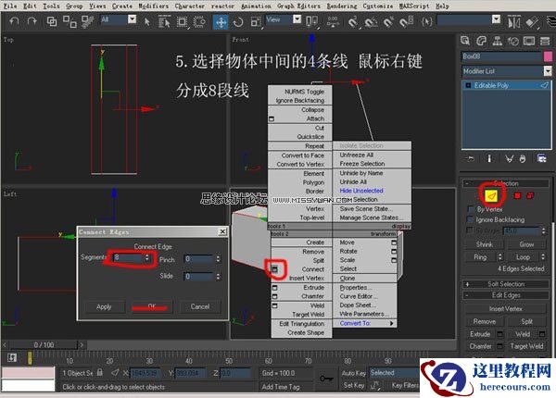Activate the Select and Scale tool
The width and height of the screenshot is (556, 398).
pos(256,22)
